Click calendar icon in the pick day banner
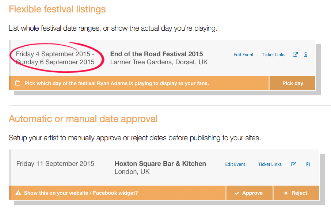Viewport: 331px width, 209px height. tap(18, 83)
